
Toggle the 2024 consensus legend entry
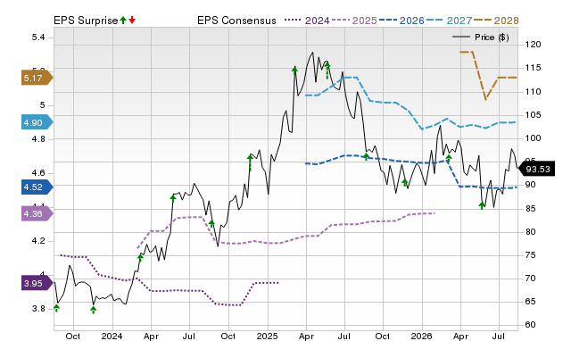coord(307,21)
